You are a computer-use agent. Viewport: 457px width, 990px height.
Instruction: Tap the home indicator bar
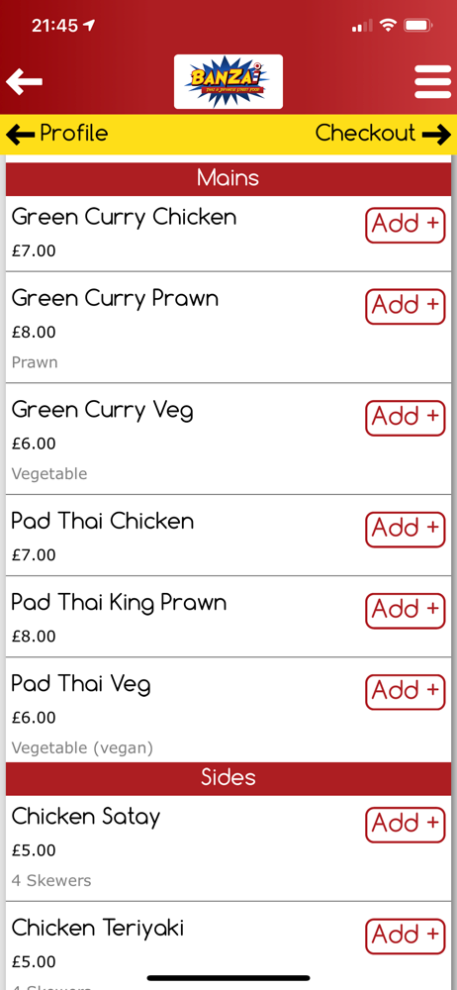click(228, 978)
